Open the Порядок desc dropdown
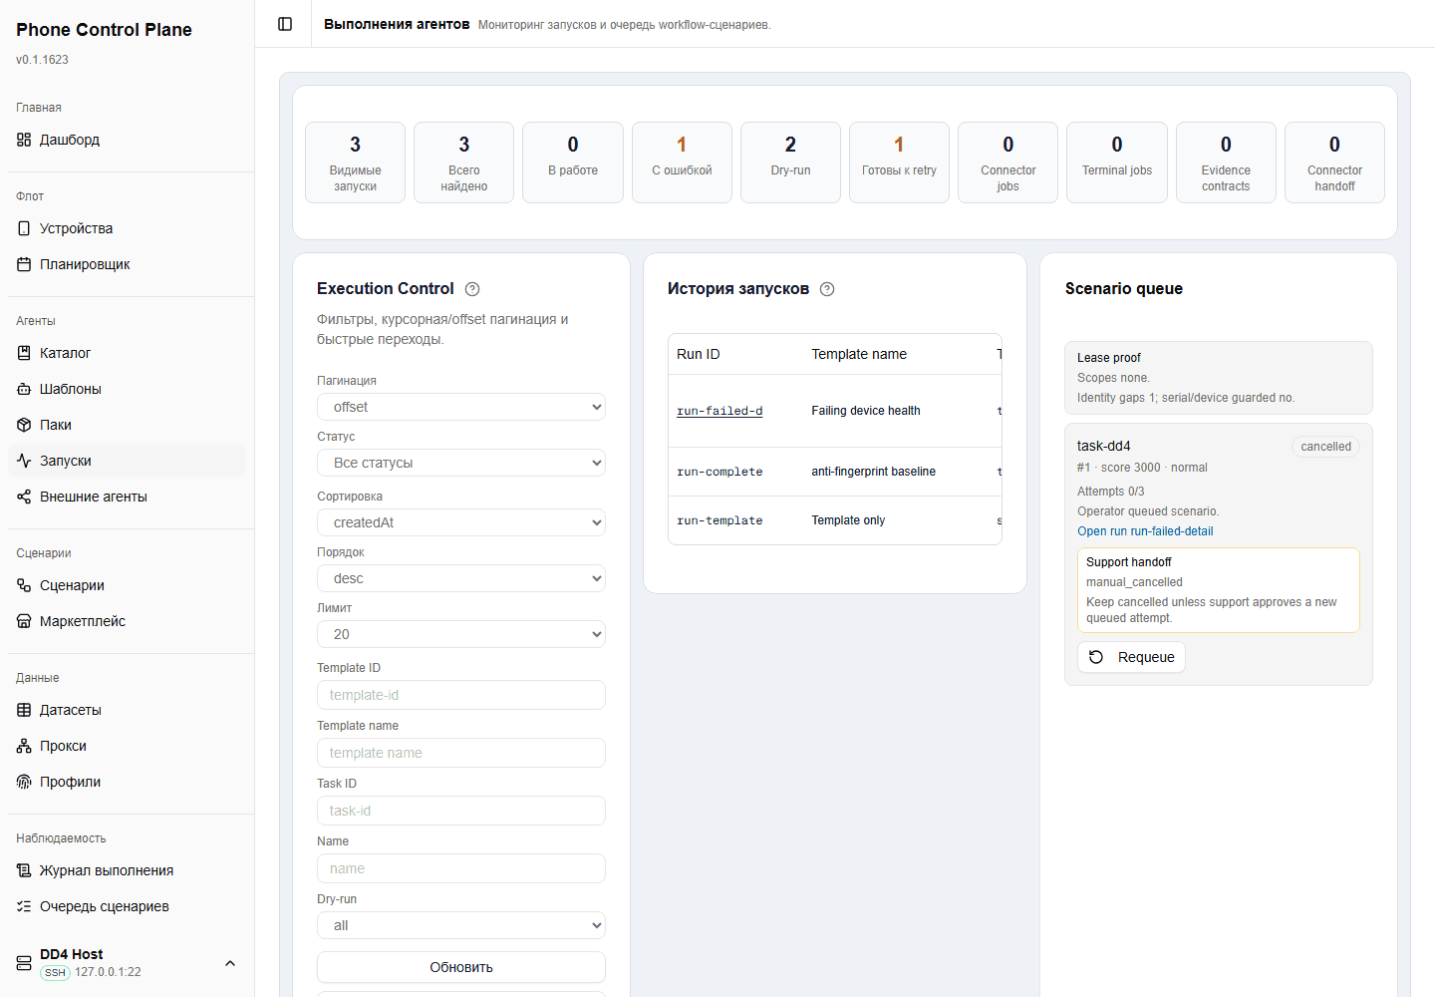The width and height of the screenshot is (1435, 997). click(461, 578)
